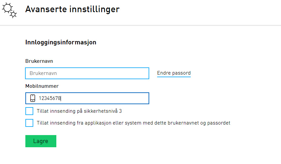281x164 pixels.
Task: Click the Brukernavn placeholder text
Action: tap(43, 73)
